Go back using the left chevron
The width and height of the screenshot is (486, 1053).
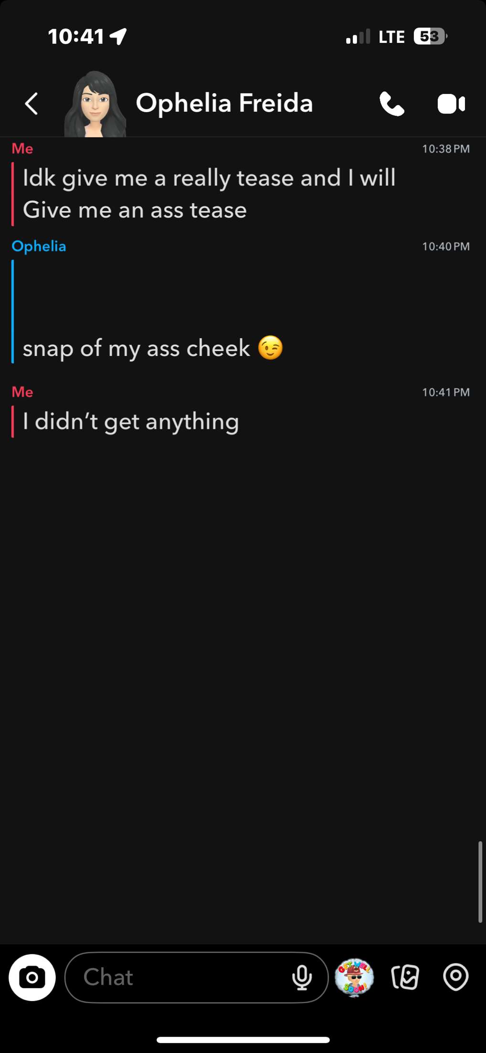tap(32, 104)
